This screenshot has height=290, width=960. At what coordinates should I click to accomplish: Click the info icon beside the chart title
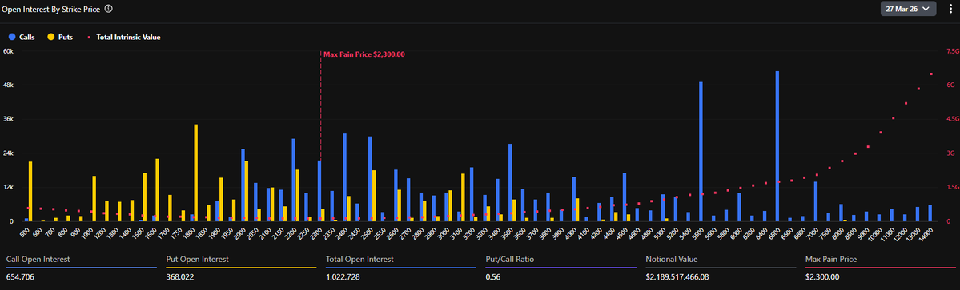108,9
